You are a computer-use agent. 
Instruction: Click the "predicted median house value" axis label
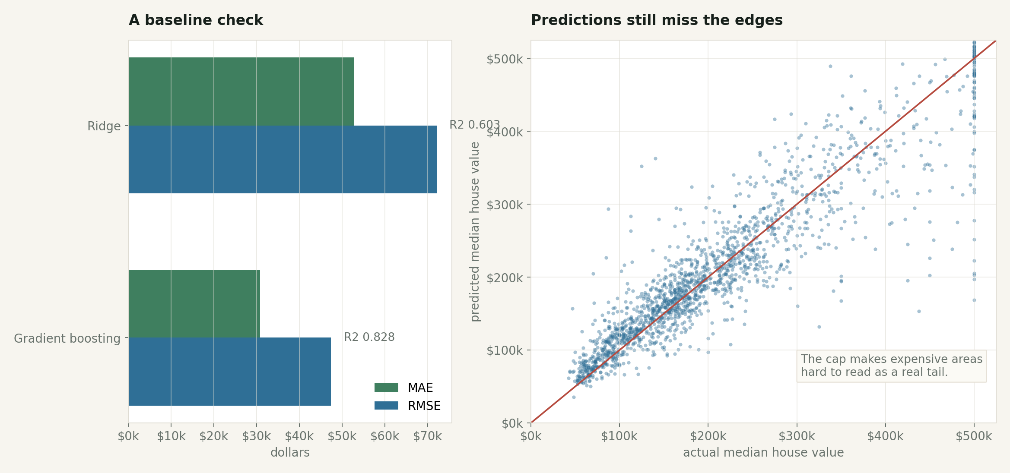pos(475,232)
